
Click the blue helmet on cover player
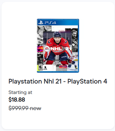(x=57, y=34)
